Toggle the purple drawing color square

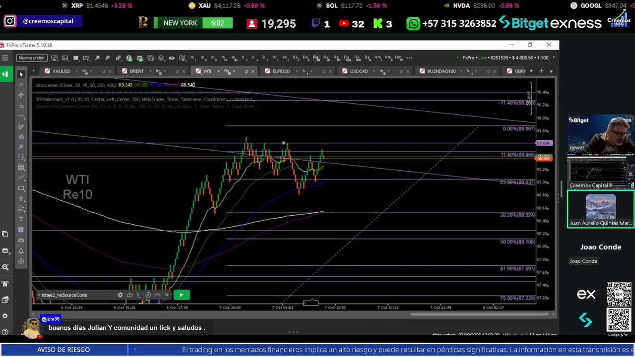click(21, 230)
